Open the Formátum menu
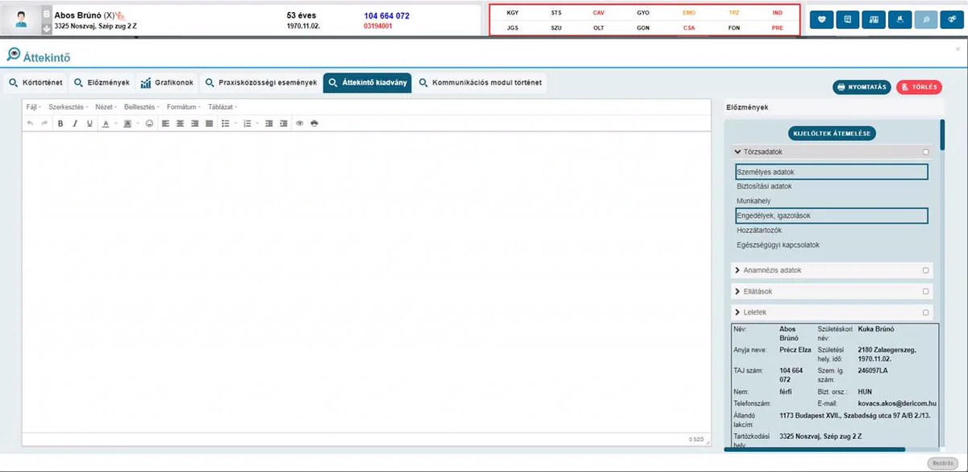Screen dimensions: 968x472 [185, 107]
